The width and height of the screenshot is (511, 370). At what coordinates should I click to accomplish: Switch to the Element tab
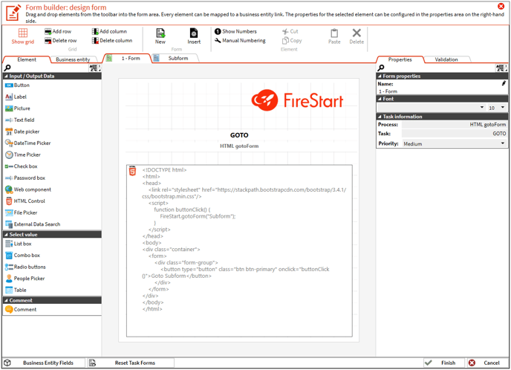pyautogui.click(x=27, y=59)
